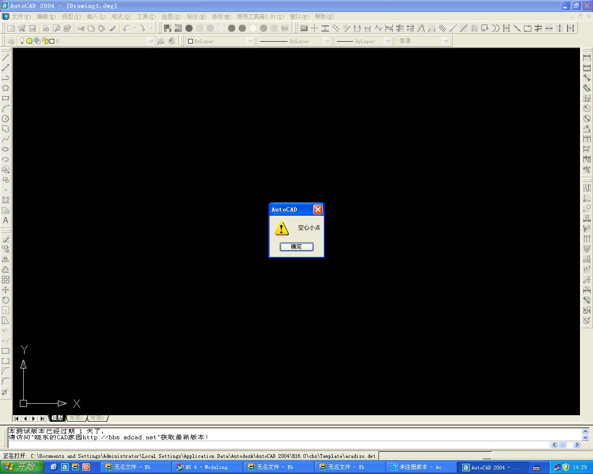Image resolution: width=593 pixels, height=474 pixels.
Task: Click the Copy icon in standard toolbar
Action: (x=91, y=28)
